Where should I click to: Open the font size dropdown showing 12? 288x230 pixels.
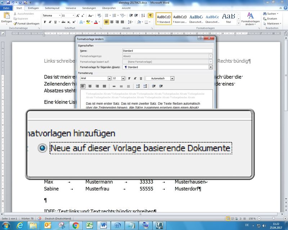click(123, 78)
